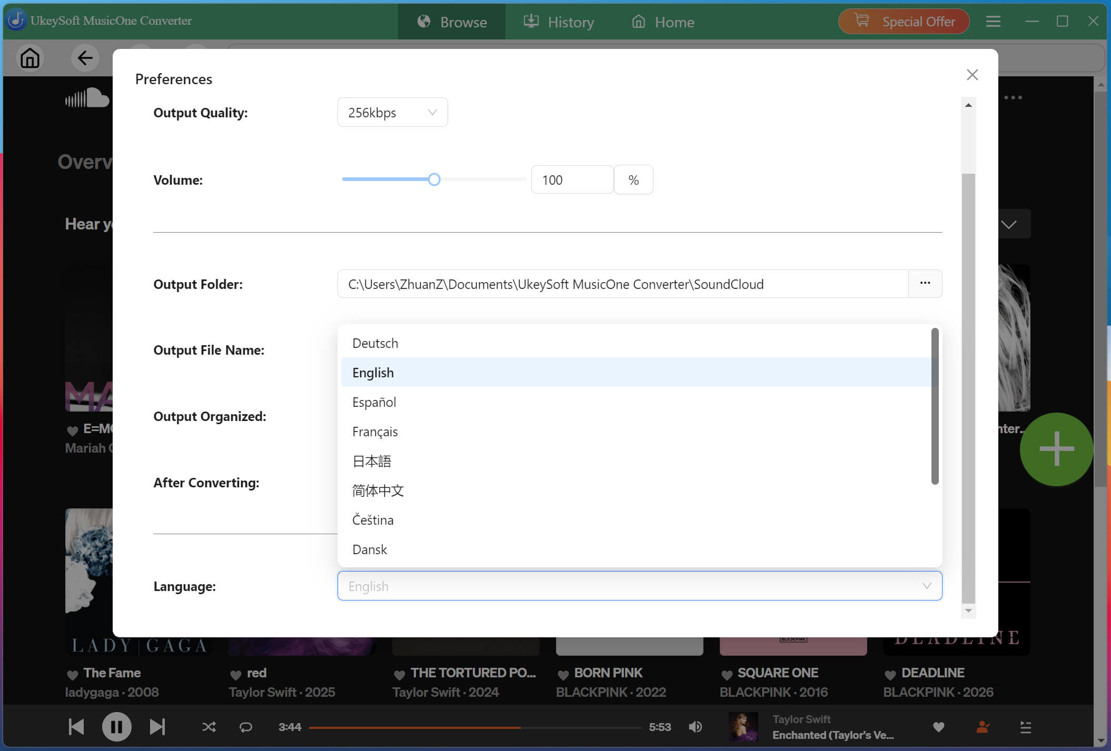Toggle shuffle playback
The image size is (1111, 751).
pyautogui.click(x=209, y=727)
